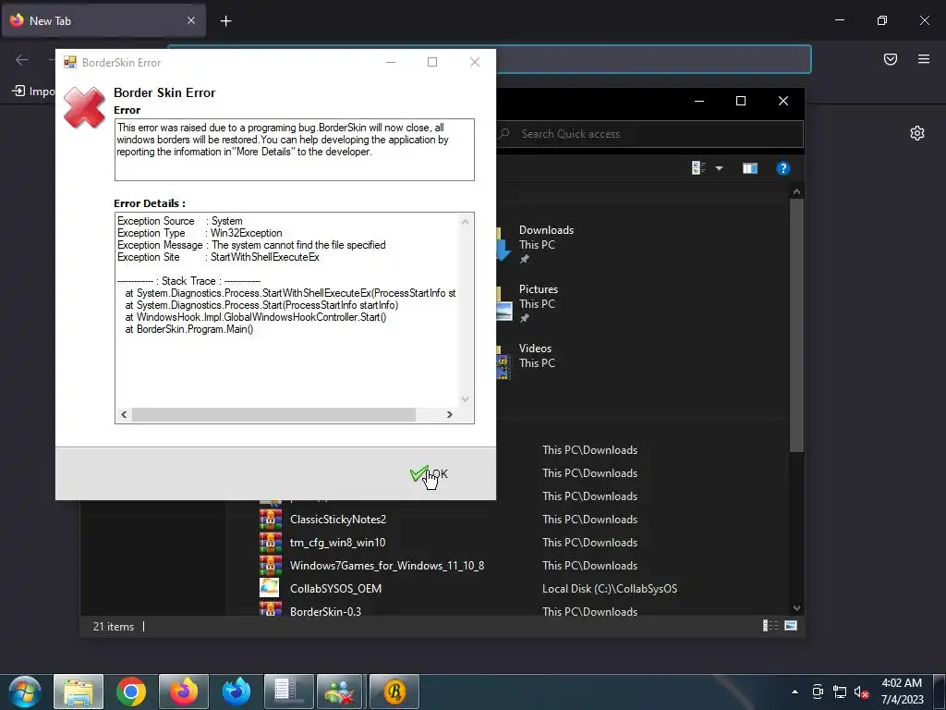The image size is (946, 710).
Task: Click the Error message text box
Action: pyautogui.click(x=295, y=149)
